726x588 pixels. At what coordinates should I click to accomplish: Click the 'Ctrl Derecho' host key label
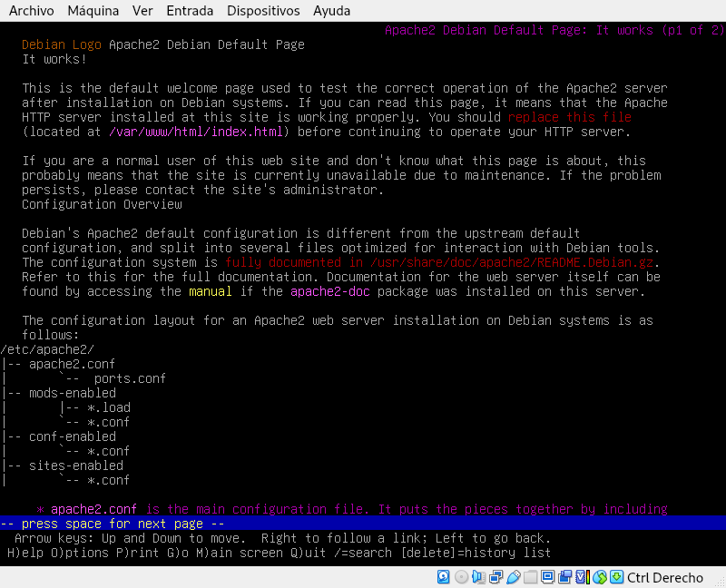[x=665, y=577]
